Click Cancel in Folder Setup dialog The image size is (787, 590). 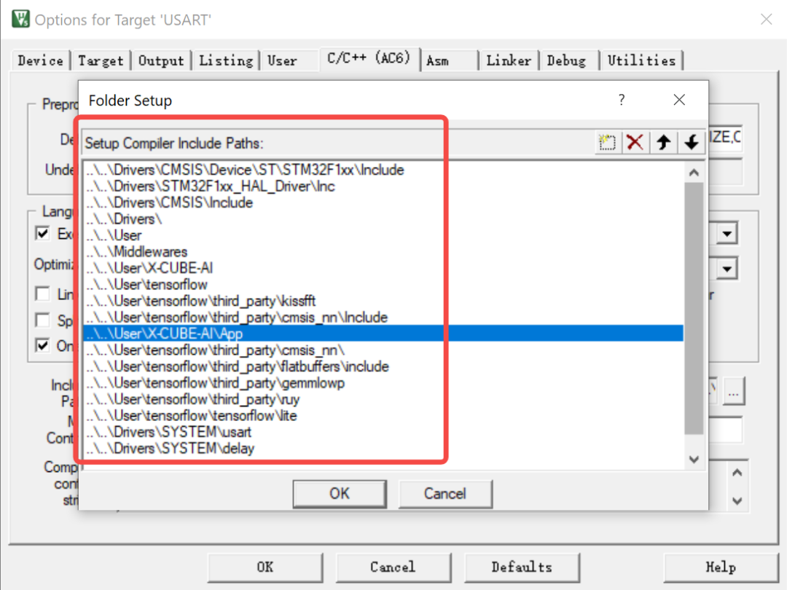click(x=445, y=494)
